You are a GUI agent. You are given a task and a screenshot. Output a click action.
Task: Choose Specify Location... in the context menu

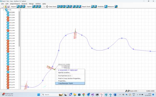tap(70, 72)
